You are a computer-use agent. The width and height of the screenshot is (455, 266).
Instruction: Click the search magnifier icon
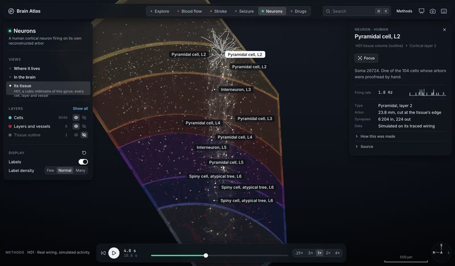click(328, 11)
